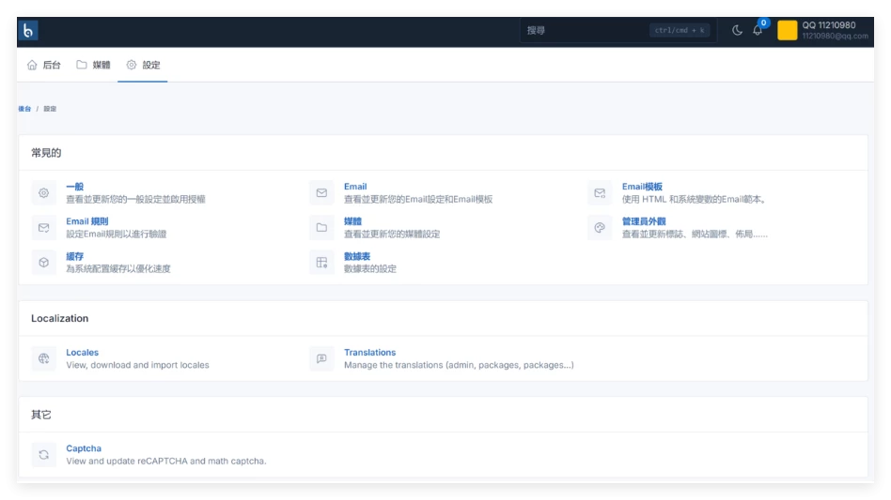Click the 緩存 cube icon
891x500 pixels.
(43, 263)
